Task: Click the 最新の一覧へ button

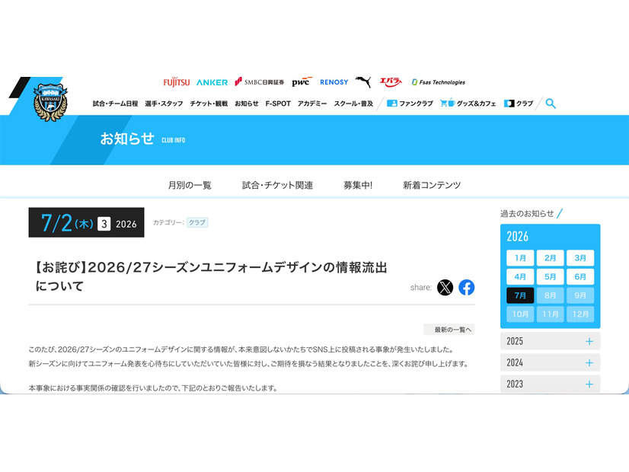Action: click(x=449, y=330)
